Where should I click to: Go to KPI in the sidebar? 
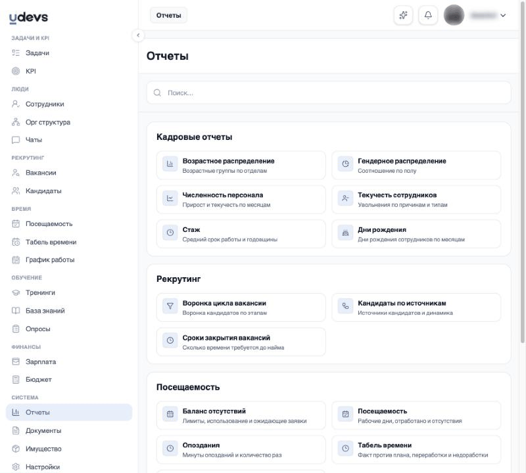(69, 71)
